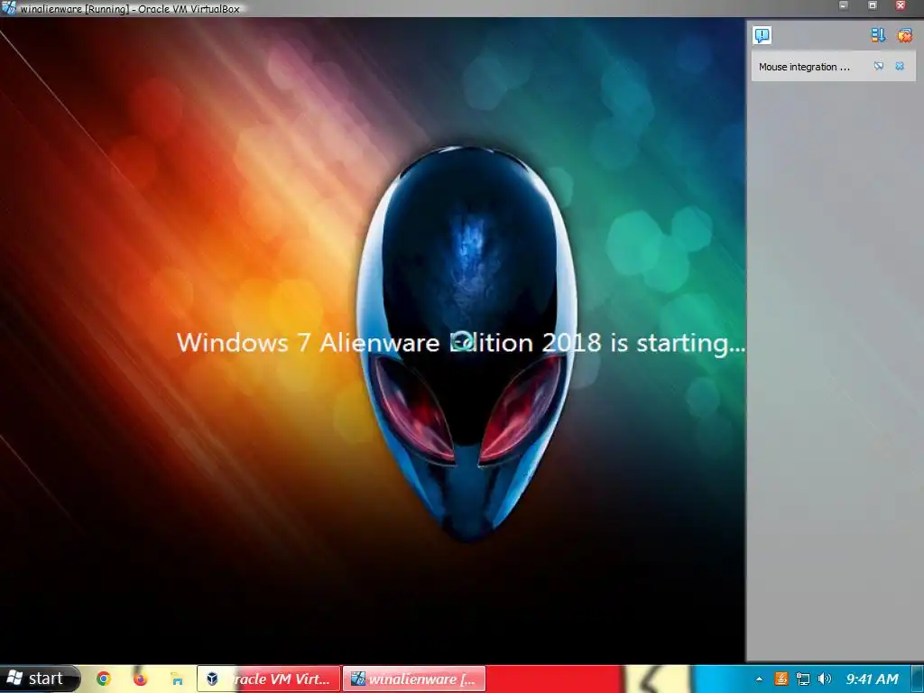The width and height of the screenshot is (924, 693).
Task: Dismiss the Mouse integration notification
Action: pyautogui.click(x=900, y=66)
